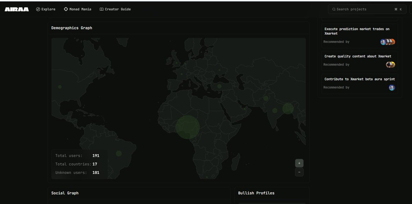Click recommender avatars for quality content task
This screenshot has width=412, height=204.
point(390,65)
